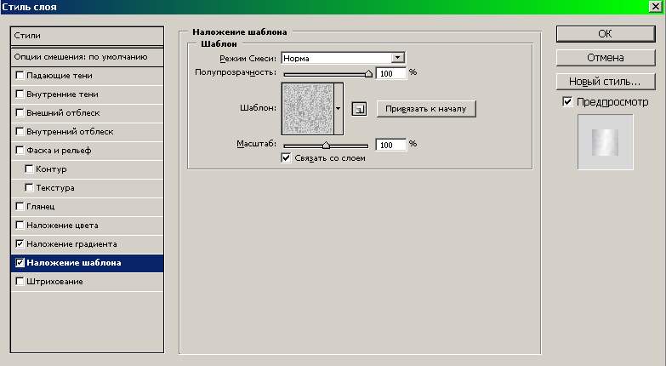Enable the Фаска и рельеф checkbox
The width and height of the screenshot is (666, 366).
pos(20,150)
